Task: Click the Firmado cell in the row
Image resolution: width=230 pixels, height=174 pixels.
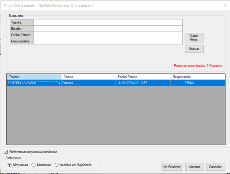Action: click(x=88, y=83)
